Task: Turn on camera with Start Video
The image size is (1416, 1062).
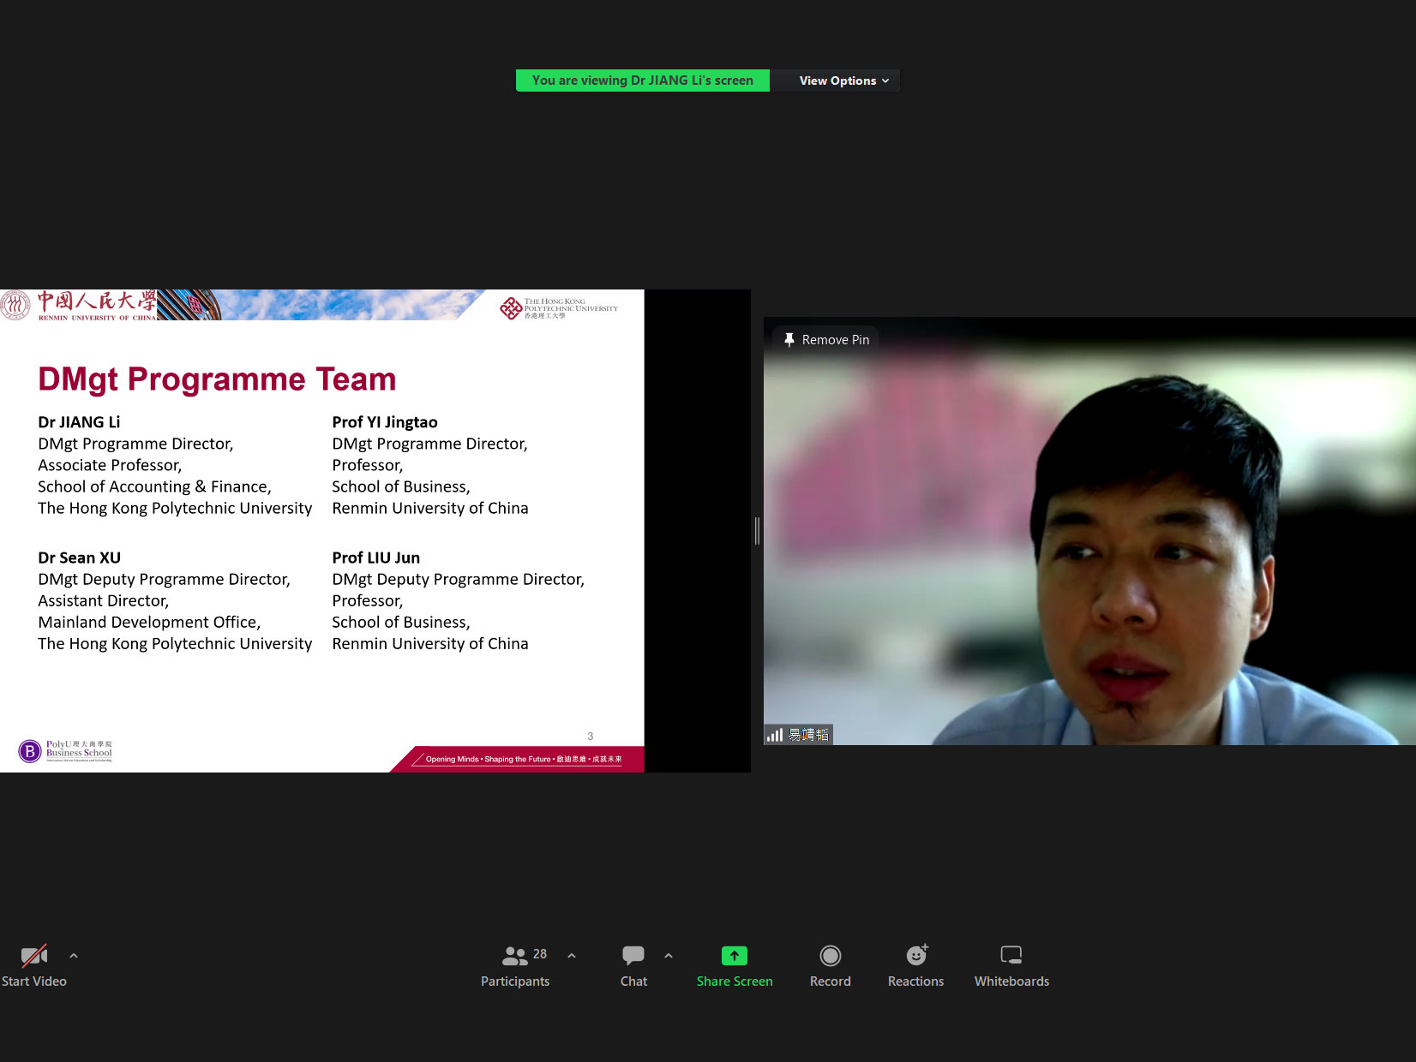Action: coord(34,964)
